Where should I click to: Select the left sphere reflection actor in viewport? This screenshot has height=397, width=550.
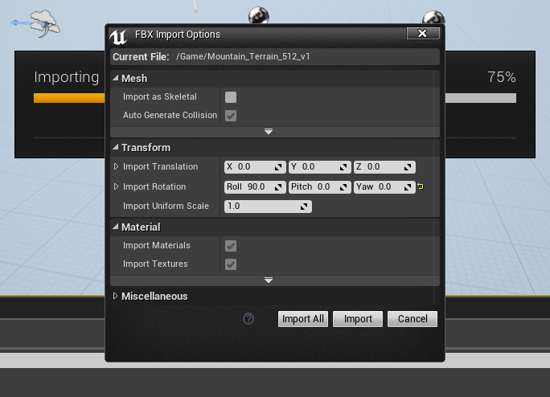pyautogui.click(x=258, y=15)
